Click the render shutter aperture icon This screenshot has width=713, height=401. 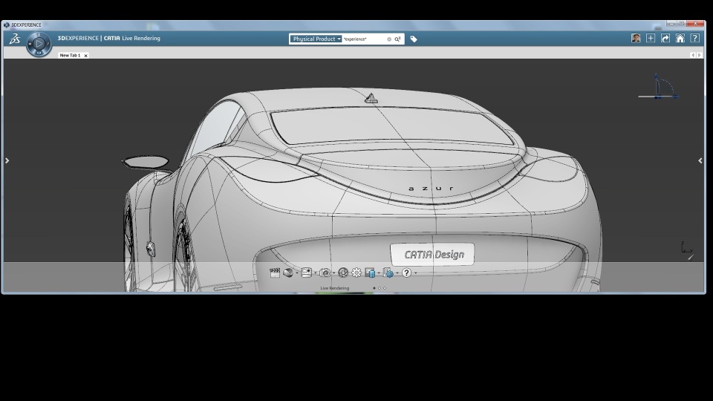(x=343, y=273)
